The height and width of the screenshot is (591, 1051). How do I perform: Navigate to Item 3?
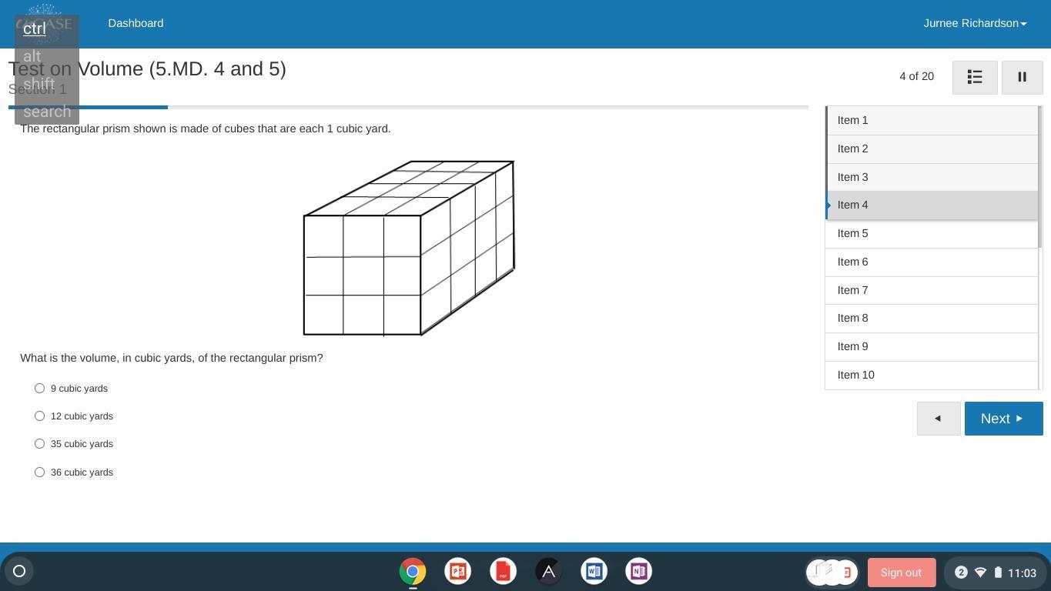pos(932,178)
